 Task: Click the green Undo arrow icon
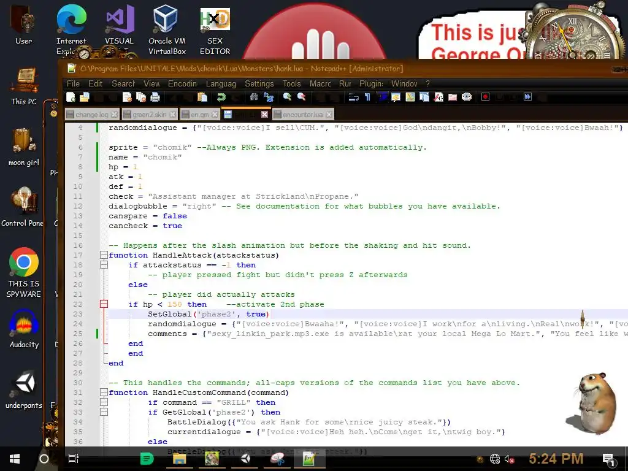pos(221,97)
